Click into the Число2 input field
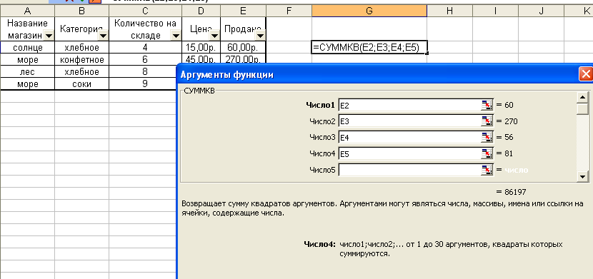Image resolution: width=593 pixels, height=279 pixels. coord(409,121)
